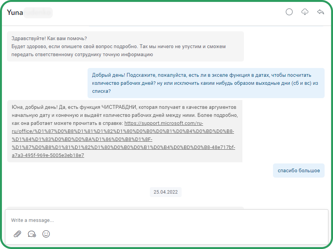
Task: Focus the "Write a message..." field
Action: click(x=167, y=220)
